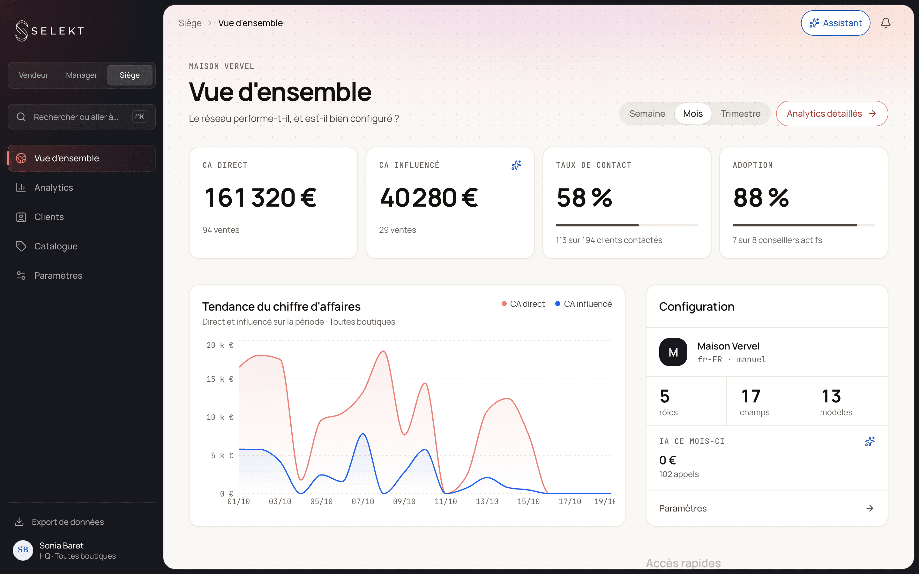This screenshot has width=919, height=574.
Task: Click the SB user avatar
Action: 23,550
